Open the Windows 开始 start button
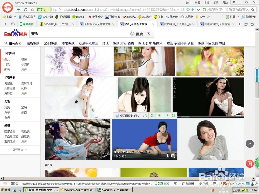This screenshot has width=259, height=194. coord(6,190)
